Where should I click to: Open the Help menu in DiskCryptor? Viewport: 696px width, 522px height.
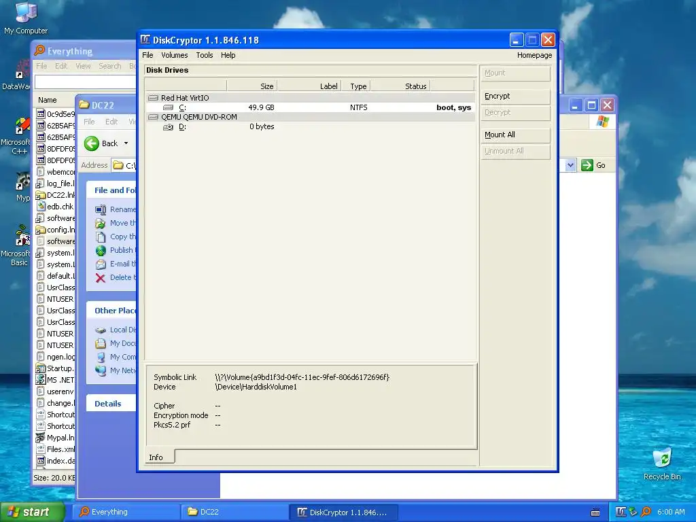tap(228, 55)
